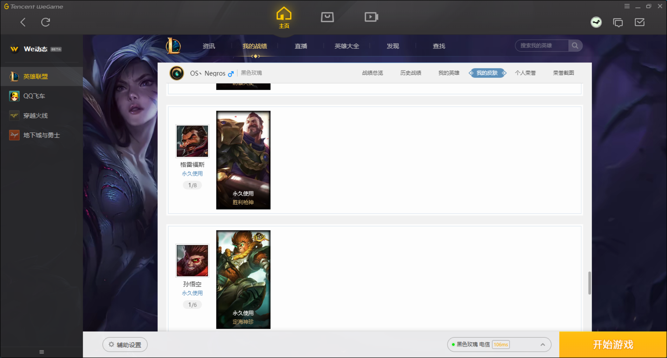Click the skin list vertical scrollbar

tap(590, 283)
